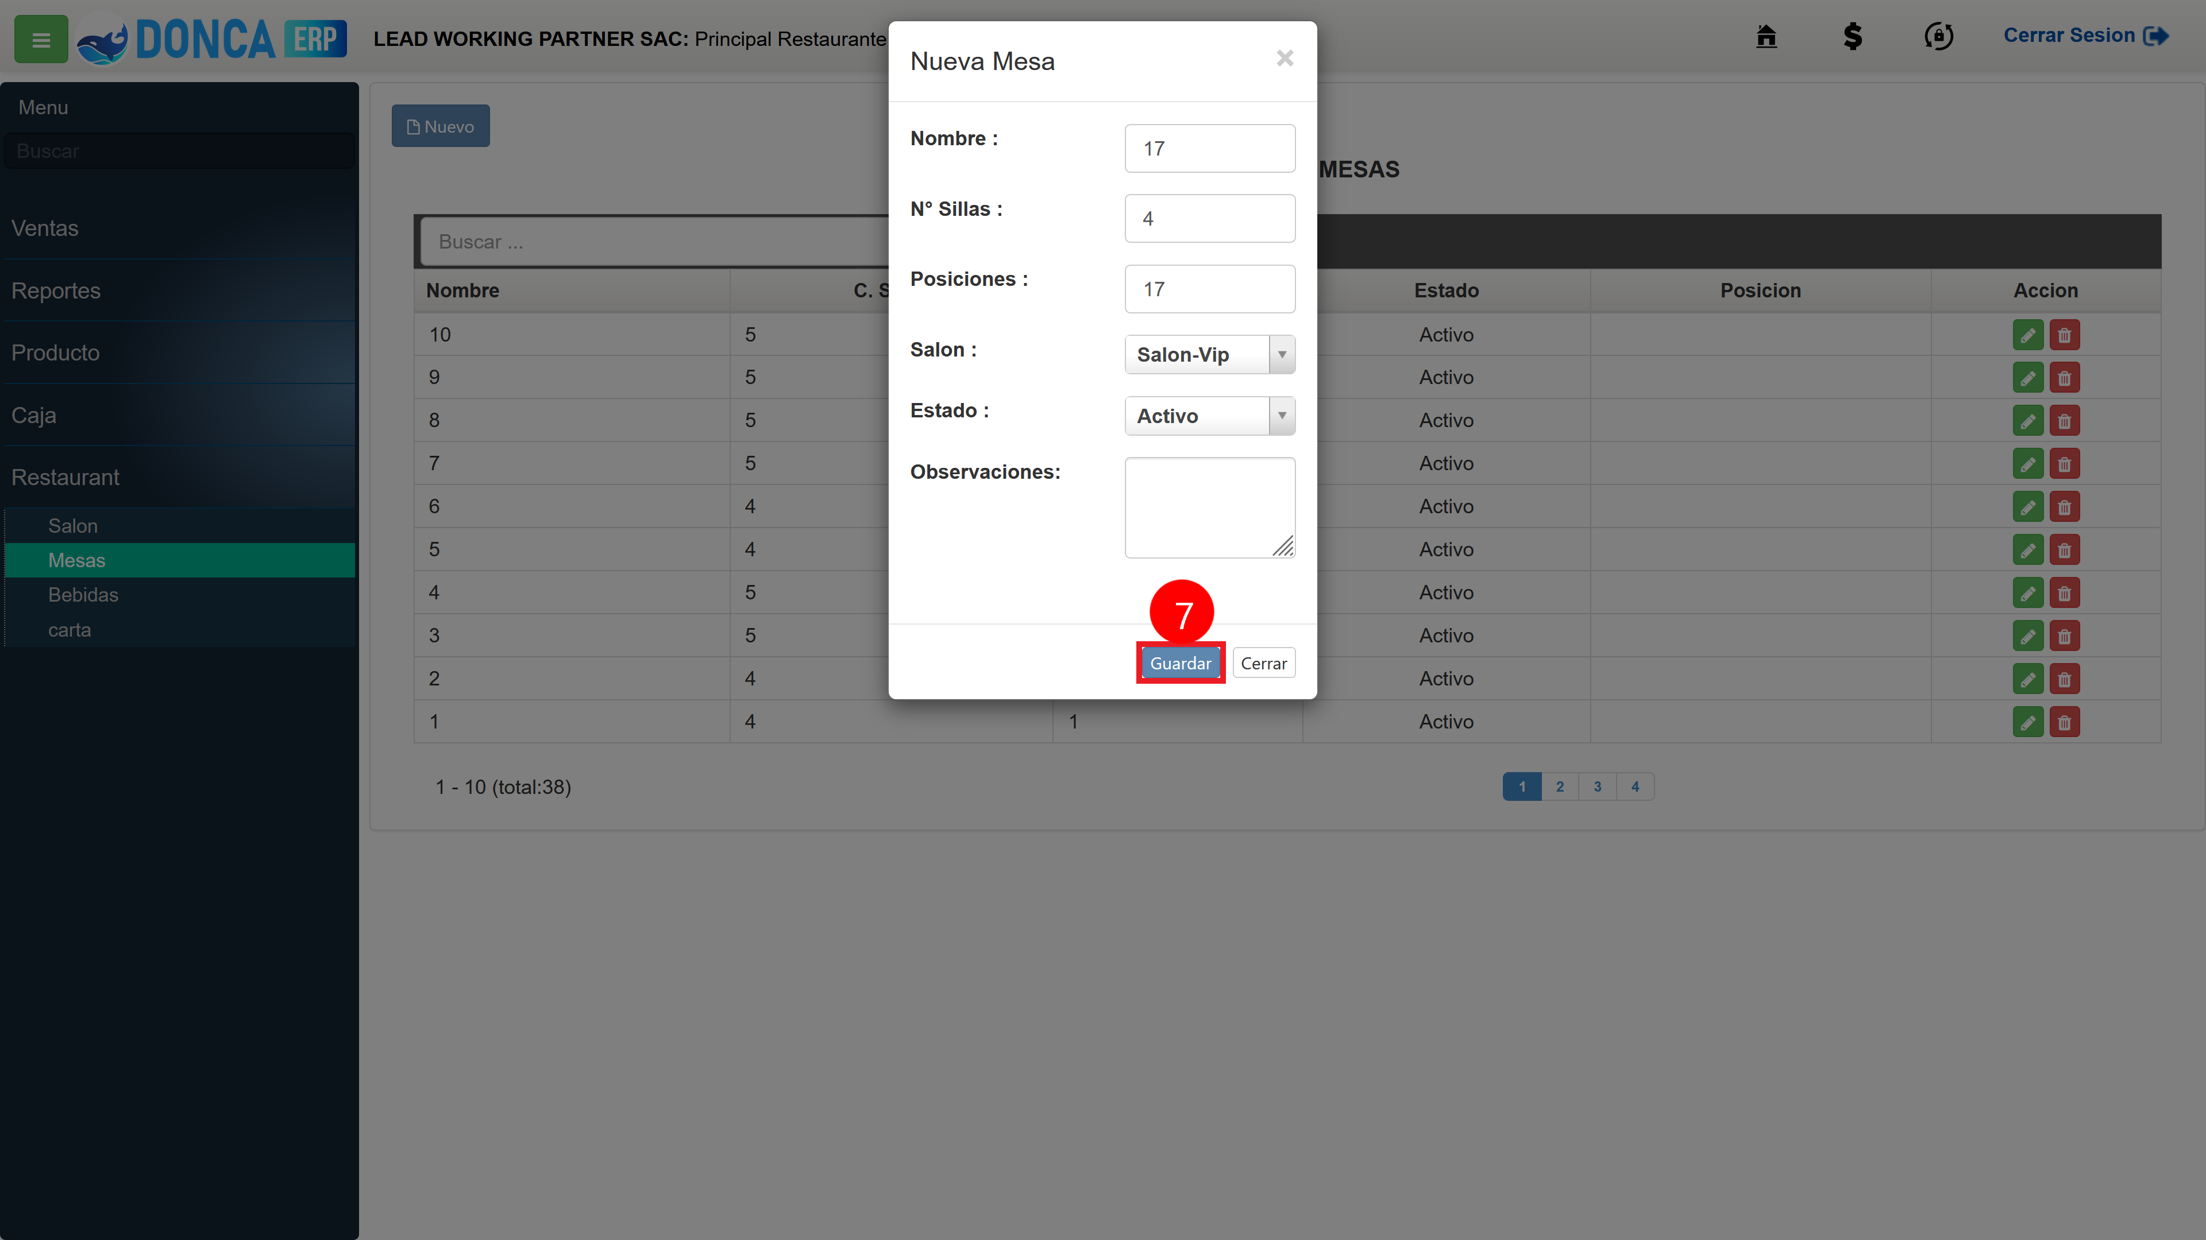Open the Reportes menu
This screenshot has height=1240, width=2206.
click(x=179, y=291)
